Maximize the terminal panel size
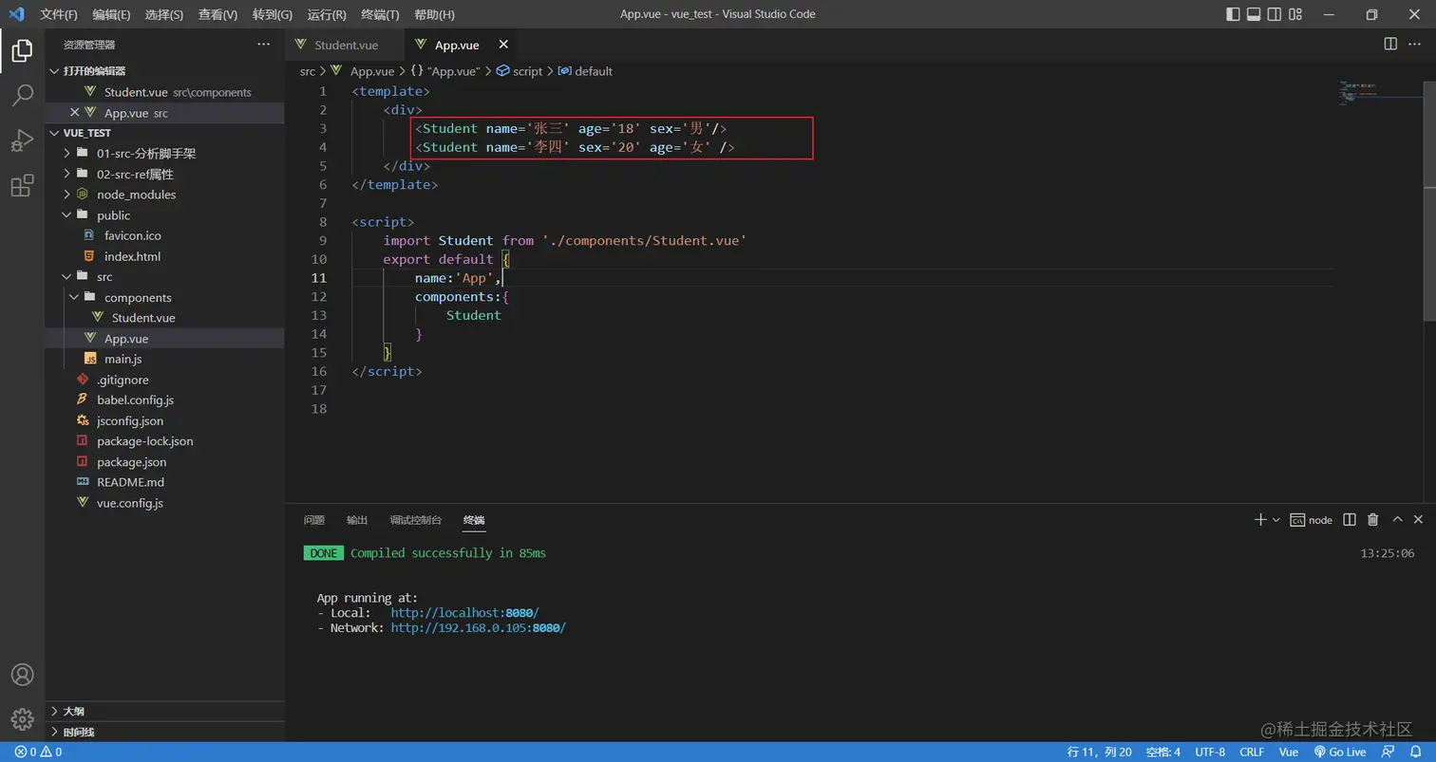Viewport: 1436px width, 762px height. (x=1397, y=520)
